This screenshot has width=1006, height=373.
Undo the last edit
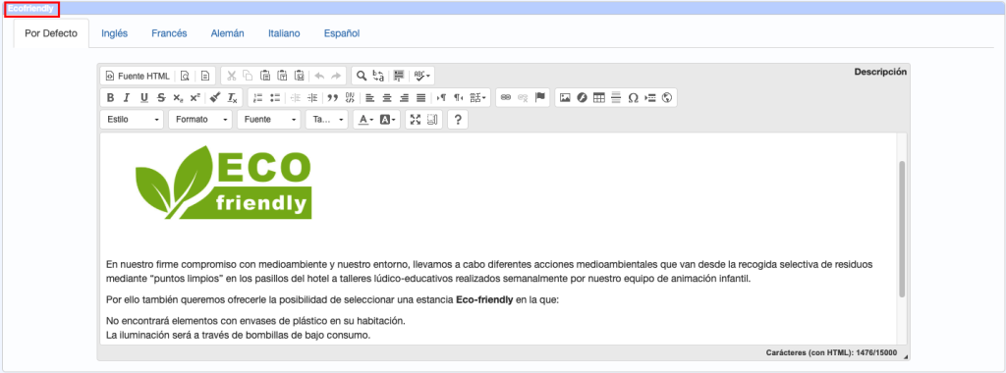(319, 76)
